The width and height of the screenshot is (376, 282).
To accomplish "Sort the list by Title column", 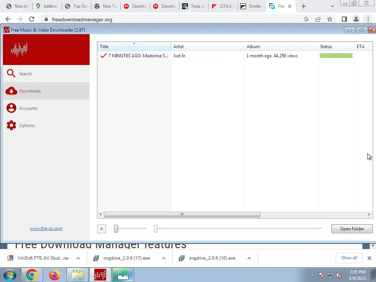I will pos(134,47).
